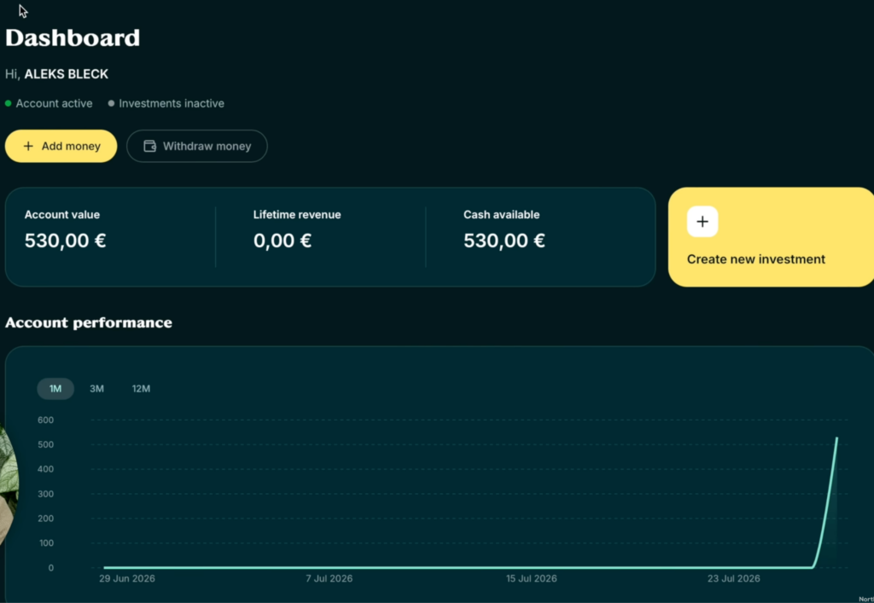Click the 100 y-axis label
The height and width of the screenshot is (603, 874).
pos(46,542)
